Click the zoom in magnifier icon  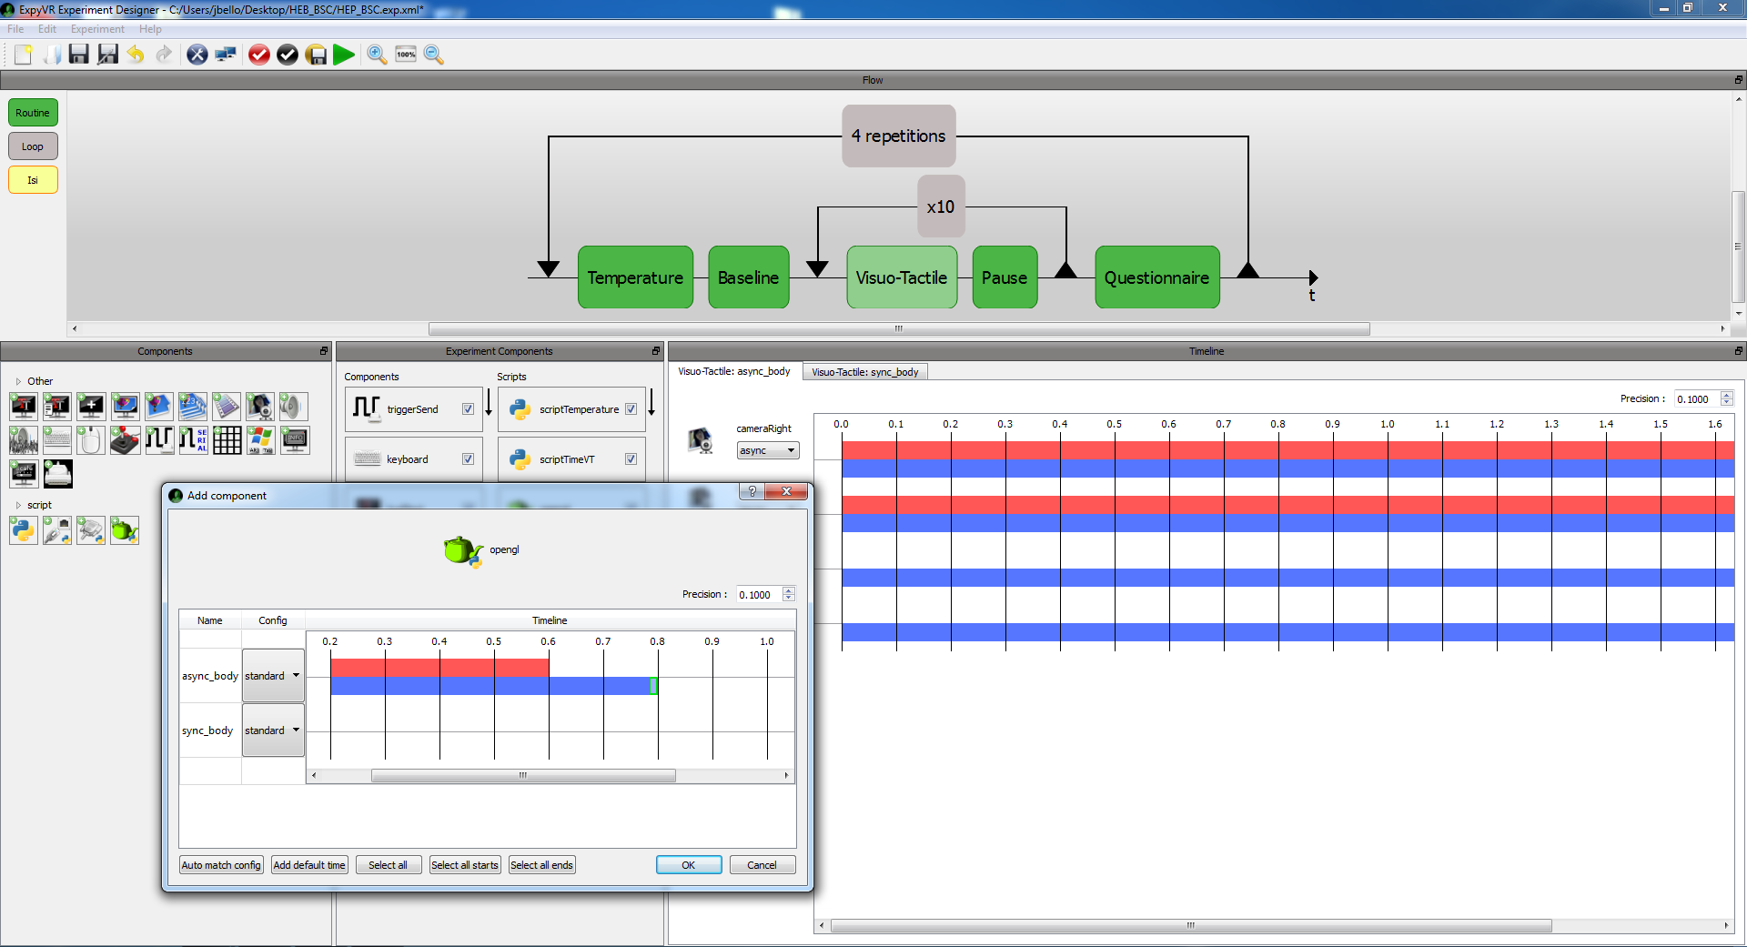click(377, 55)
